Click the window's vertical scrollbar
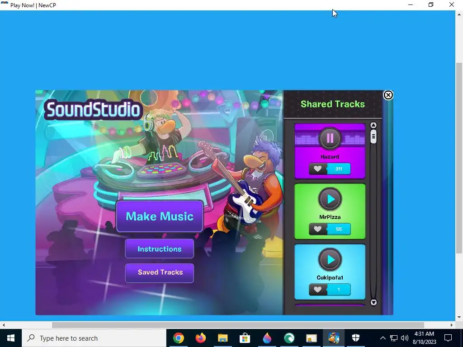Screen dimensions: 463x347 459,158
